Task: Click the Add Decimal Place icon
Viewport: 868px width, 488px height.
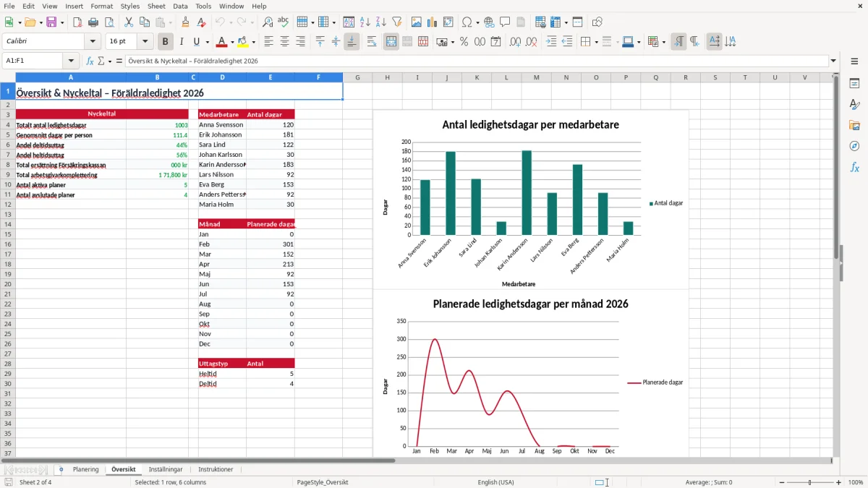Action: tap(516, 42)
